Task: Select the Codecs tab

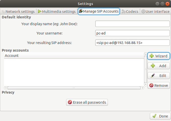Action: tap(130, 11)
